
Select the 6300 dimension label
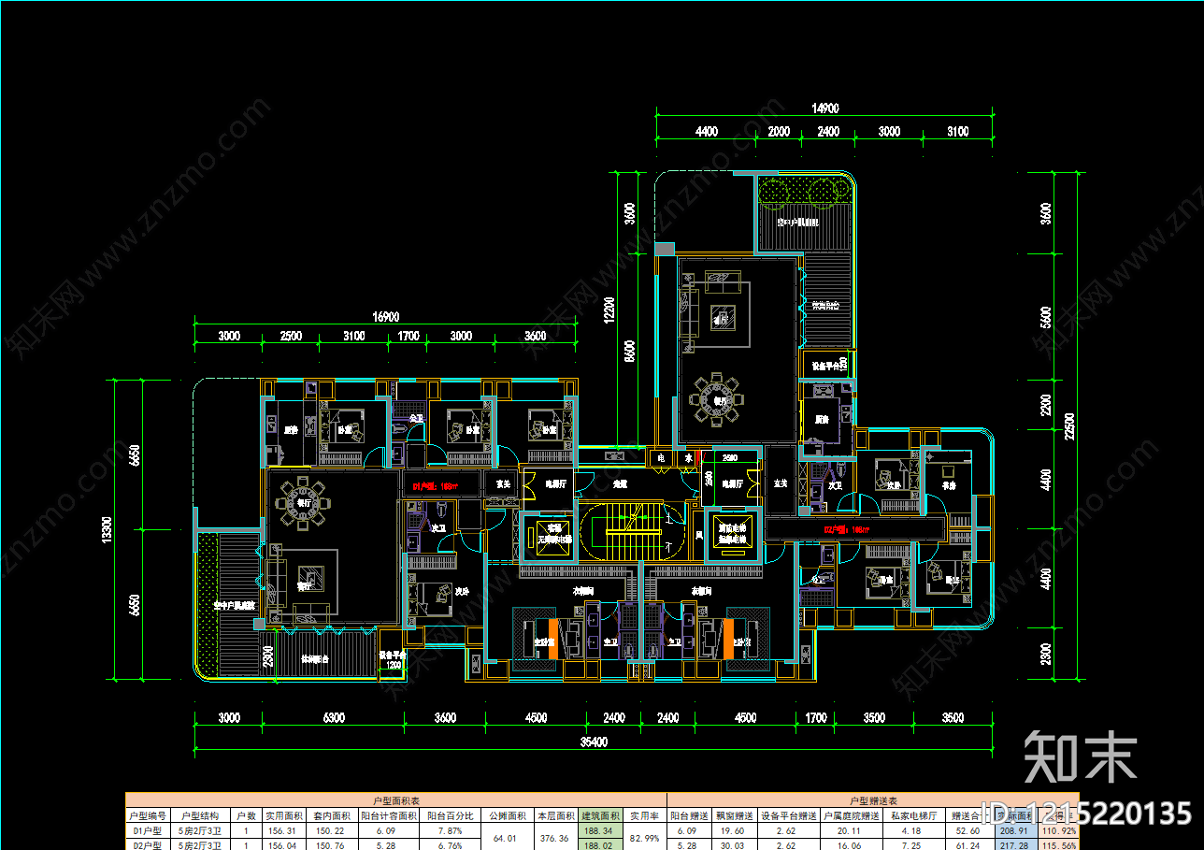pos(334,718)
